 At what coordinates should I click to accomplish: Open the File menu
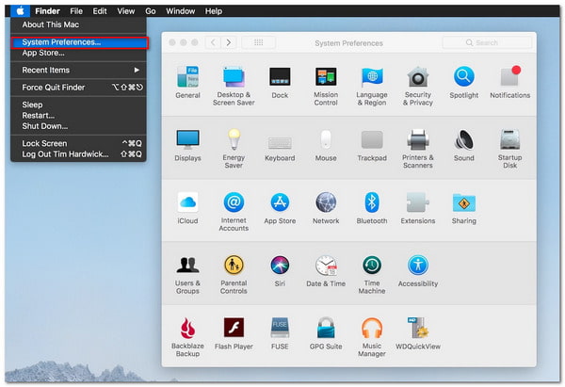76,11
